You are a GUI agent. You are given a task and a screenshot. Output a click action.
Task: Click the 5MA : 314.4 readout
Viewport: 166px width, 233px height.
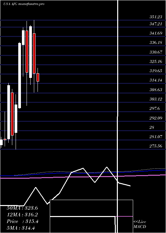[x=21, y=228]
